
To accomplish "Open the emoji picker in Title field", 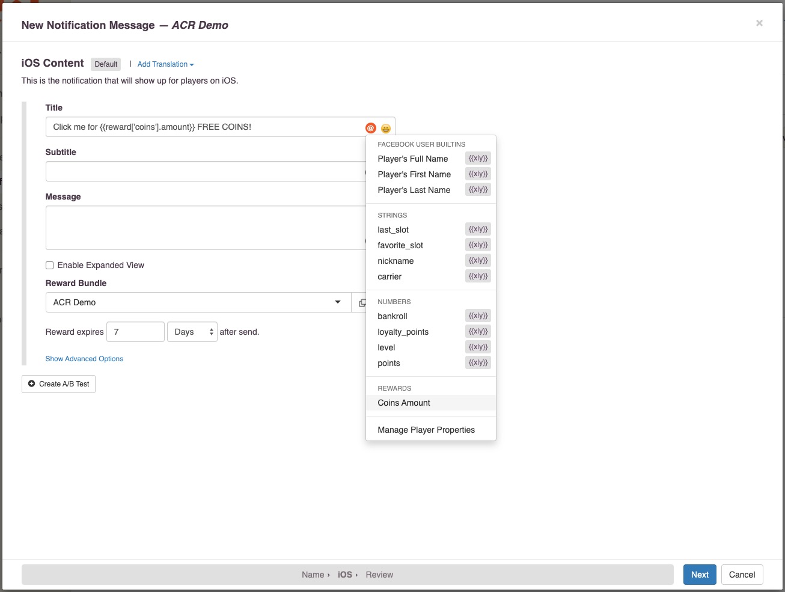I will coord(386,128).
